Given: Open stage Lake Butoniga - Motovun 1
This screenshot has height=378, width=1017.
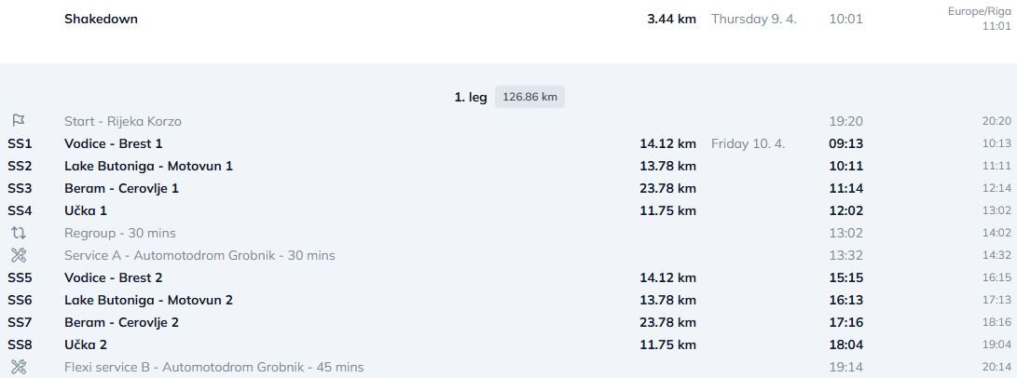Looking at the screenshot, I should (148, 166).
